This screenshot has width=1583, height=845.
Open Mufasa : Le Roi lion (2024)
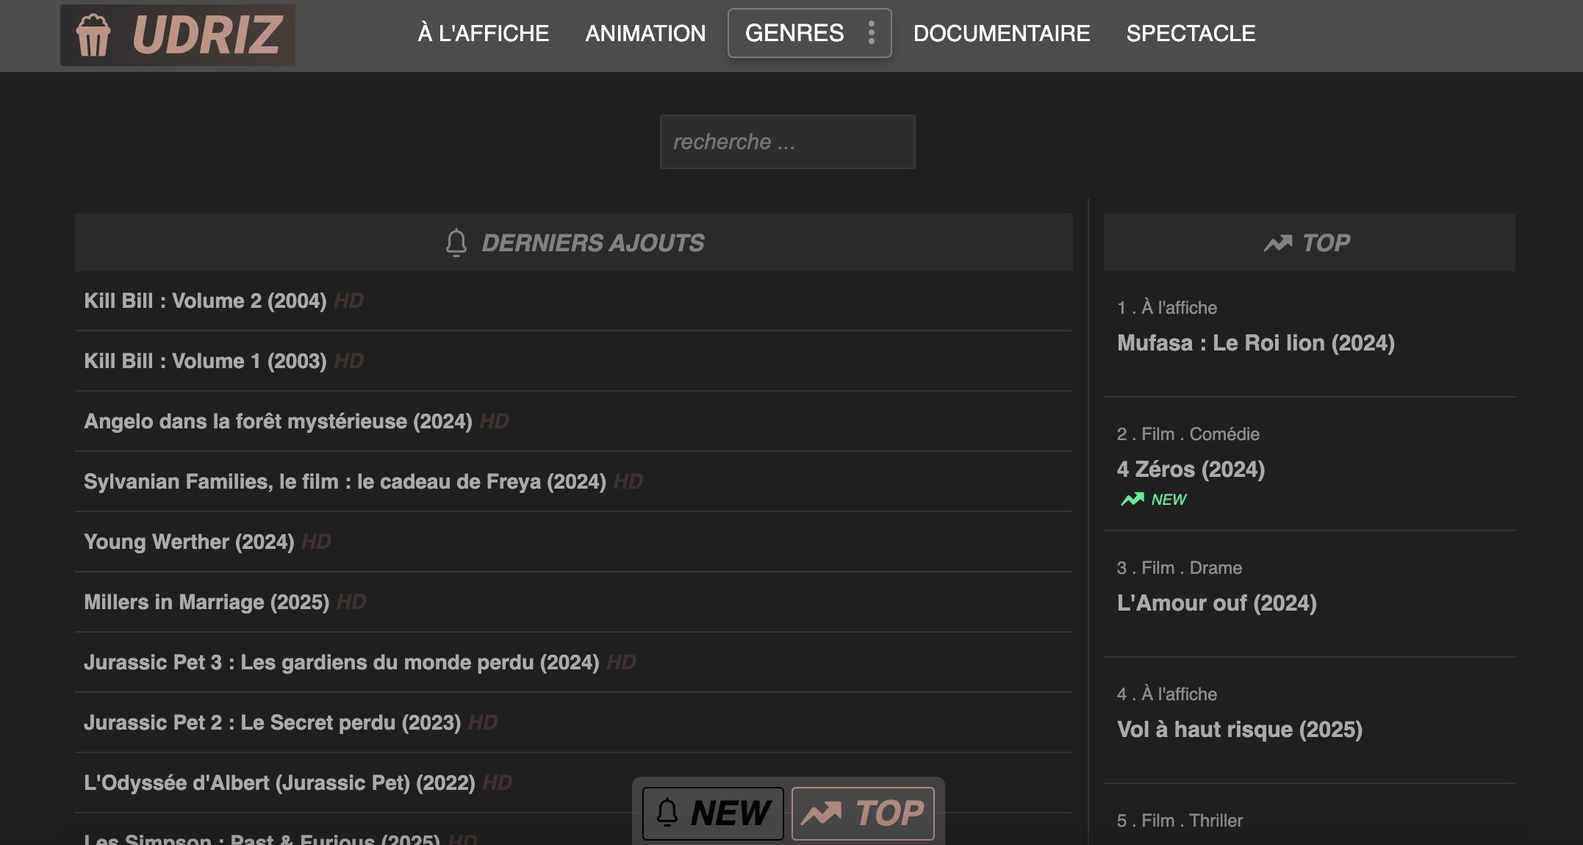click(1256, 343)
